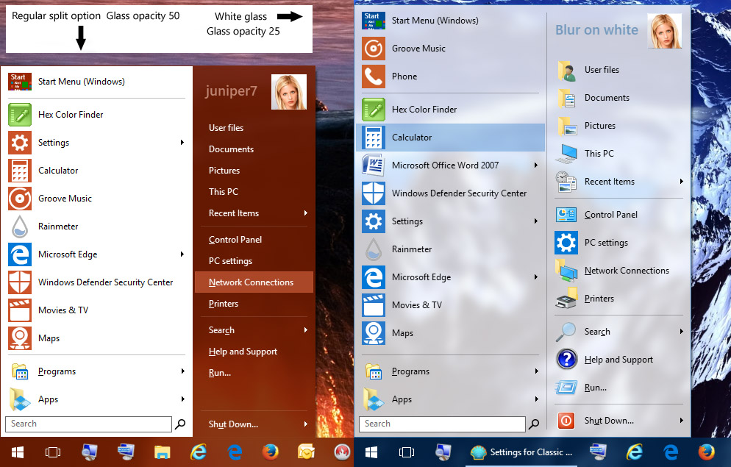Expand Apps submenu arrow in left menu

pyautogui.click(x=182, y=399)
